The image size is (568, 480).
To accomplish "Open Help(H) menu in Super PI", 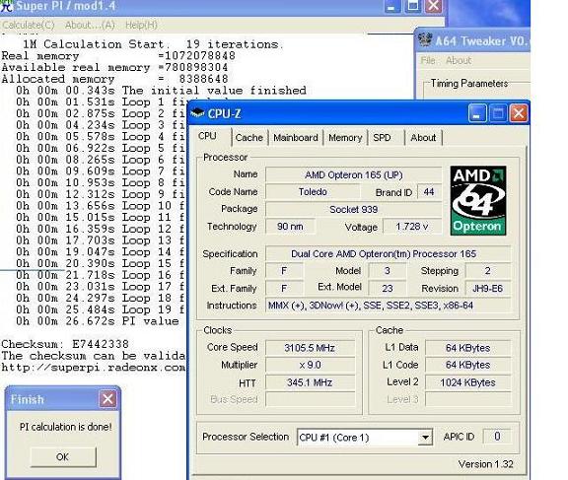I will (x=141, y=25).
